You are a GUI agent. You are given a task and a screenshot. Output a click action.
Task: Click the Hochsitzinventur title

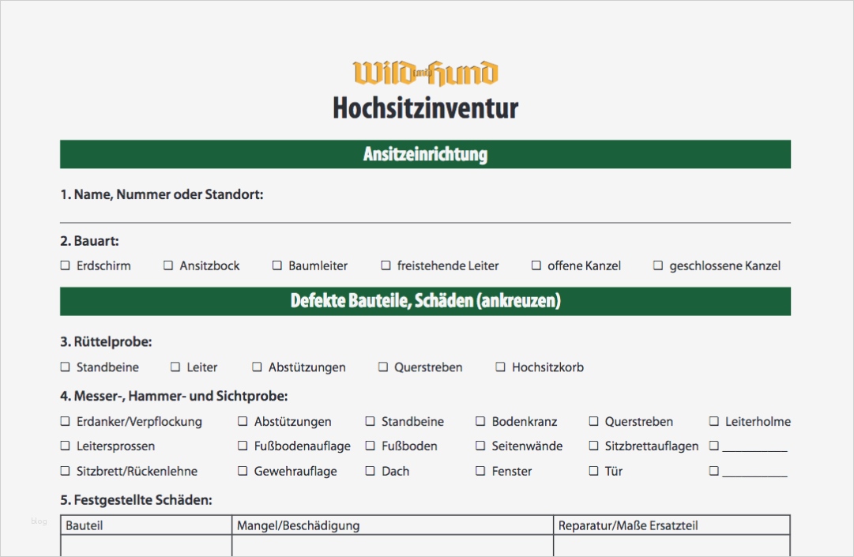(425, 107)
